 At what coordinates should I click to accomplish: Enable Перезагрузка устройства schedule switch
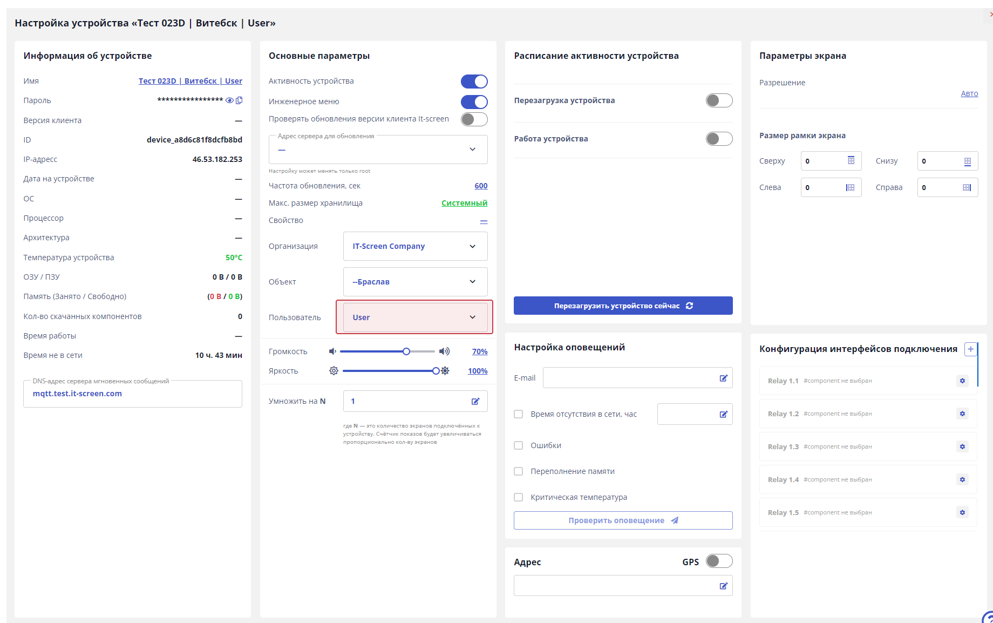[719, 100]
